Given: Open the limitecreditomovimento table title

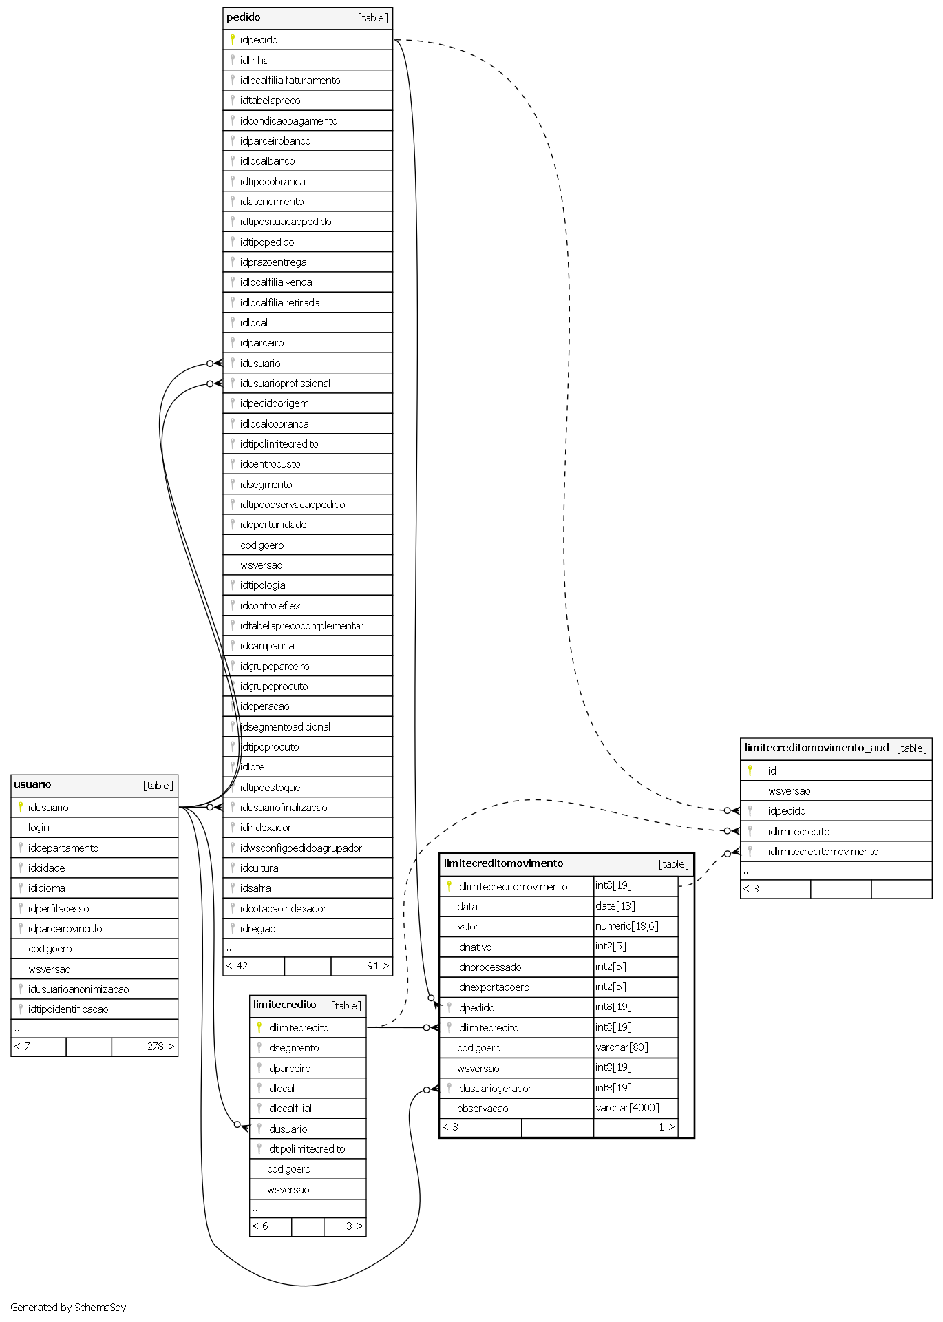Looking at the screenshot, I should click(x=503, y=863).
